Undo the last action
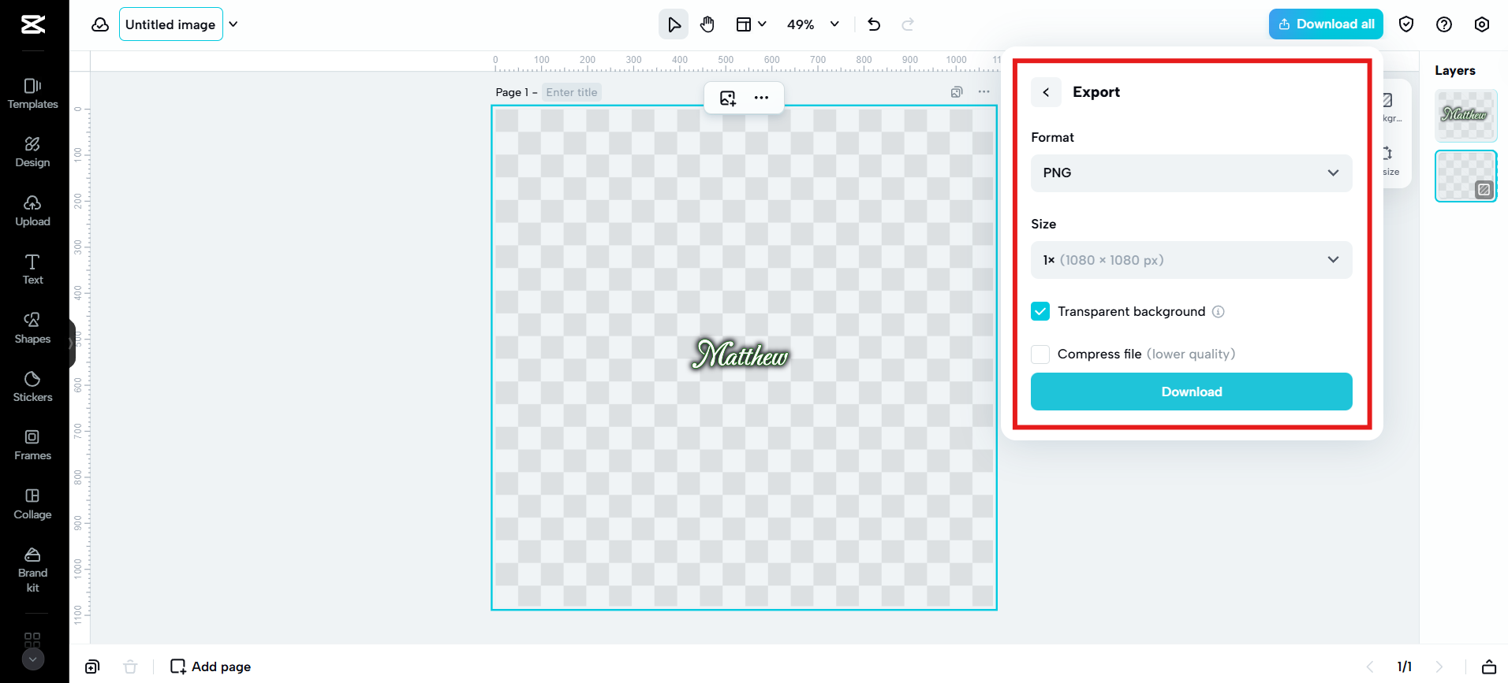The image size is (1508, 683). pos(874,24)
